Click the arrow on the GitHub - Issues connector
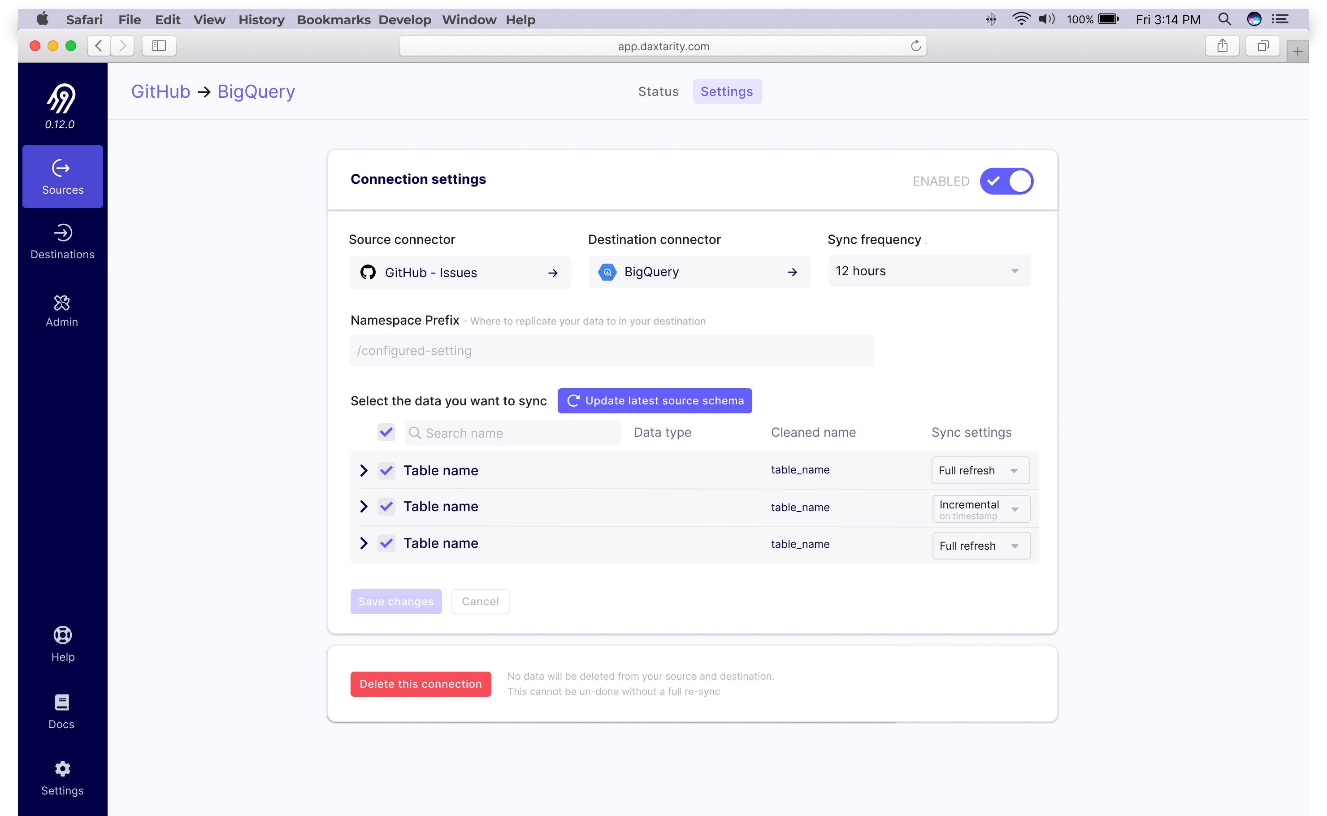Screen dimensions: 1327x816 pyautogui.click(x=553, y=273)
